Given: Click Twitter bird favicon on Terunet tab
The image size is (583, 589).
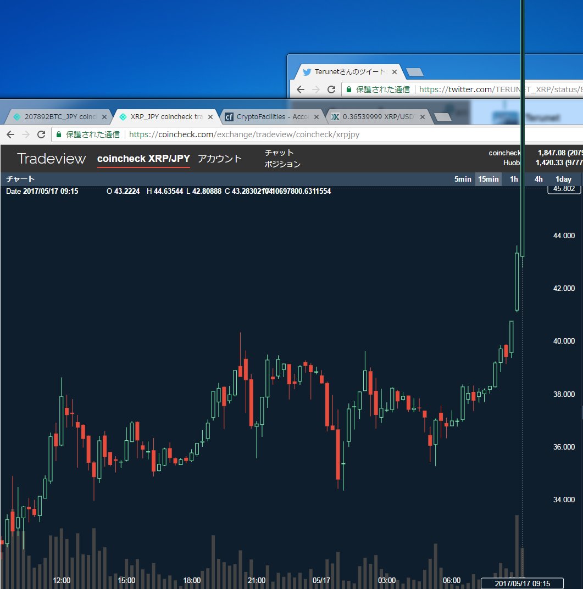Looking at the screenshot, I should pos(307,72).
